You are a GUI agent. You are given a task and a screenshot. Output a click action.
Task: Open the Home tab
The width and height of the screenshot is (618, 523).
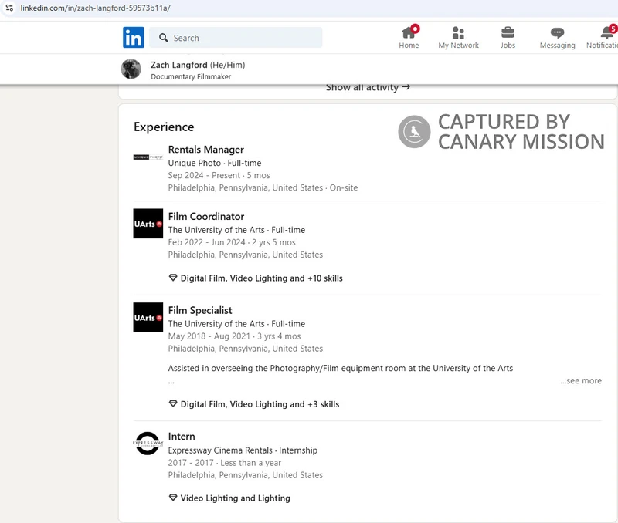tap(409, 37)
